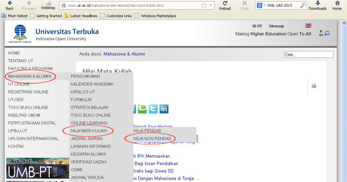
Task: Open FAKULTAS & PROGRAM menu
Action: (x=30, y=68)
